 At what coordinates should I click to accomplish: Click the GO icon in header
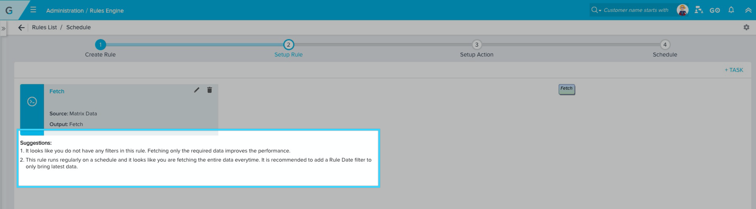(x=715, y=10)
